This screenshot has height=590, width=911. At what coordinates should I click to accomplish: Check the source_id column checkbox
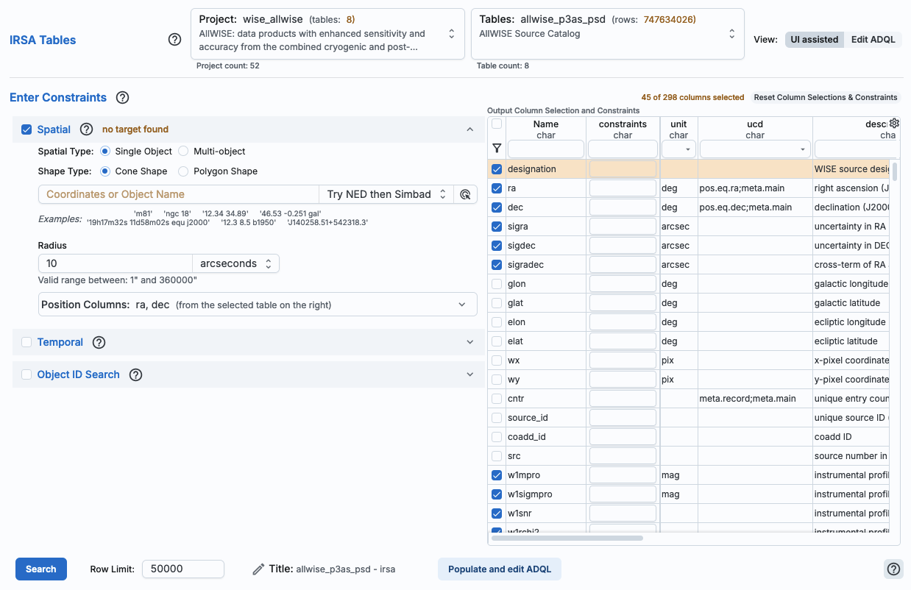(x=497, y=418)
